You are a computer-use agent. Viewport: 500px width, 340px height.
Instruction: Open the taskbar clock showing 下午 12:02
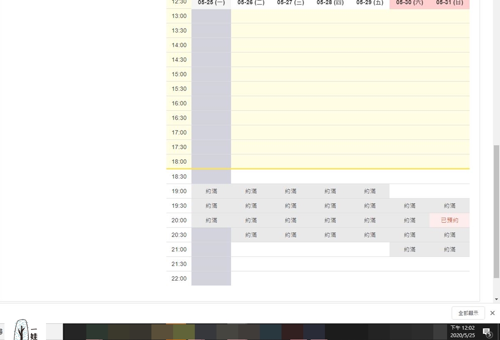(462, 332)
